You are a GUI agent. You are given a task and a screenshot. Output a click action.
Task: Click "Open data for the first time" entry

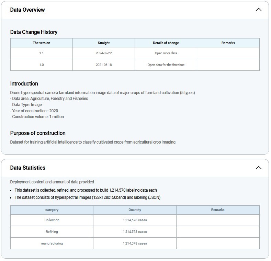[x=166, y=65]
